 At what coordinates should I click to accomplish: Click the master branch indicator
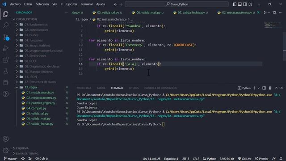coord(11,159)
